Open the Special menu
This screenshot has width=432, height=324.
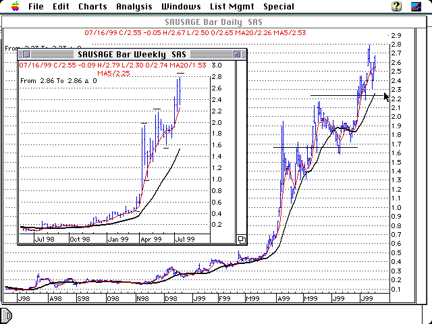[x=278, y=7]
